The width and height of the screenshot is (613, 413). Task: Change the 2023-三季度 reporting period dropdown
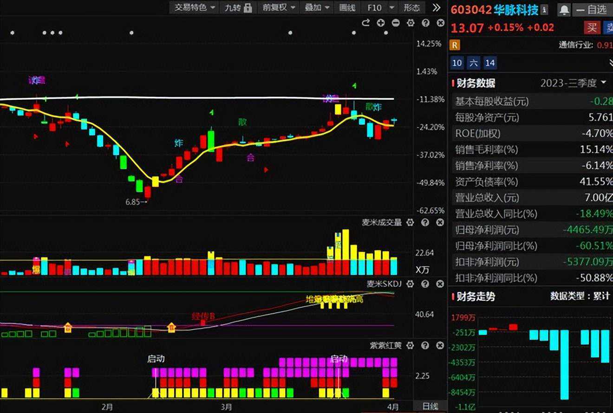pyautogui.click(x=574, y=83)
